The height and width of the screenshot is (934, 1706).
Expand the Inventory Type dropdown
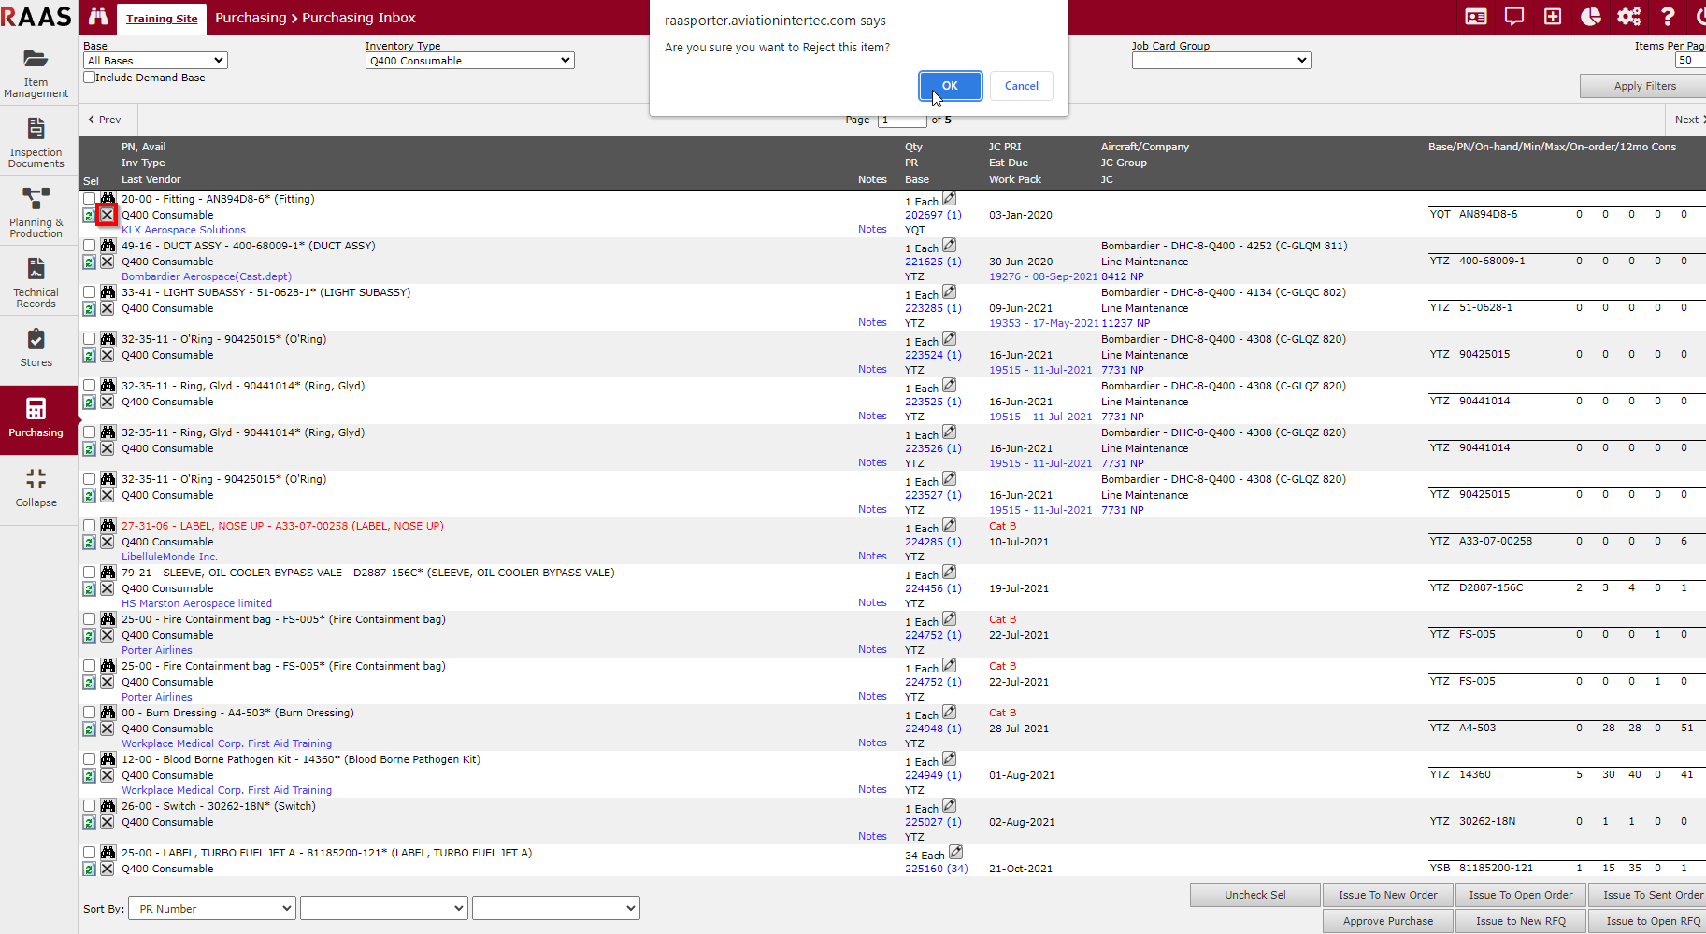pyautogui.click(x=469, y=61)
